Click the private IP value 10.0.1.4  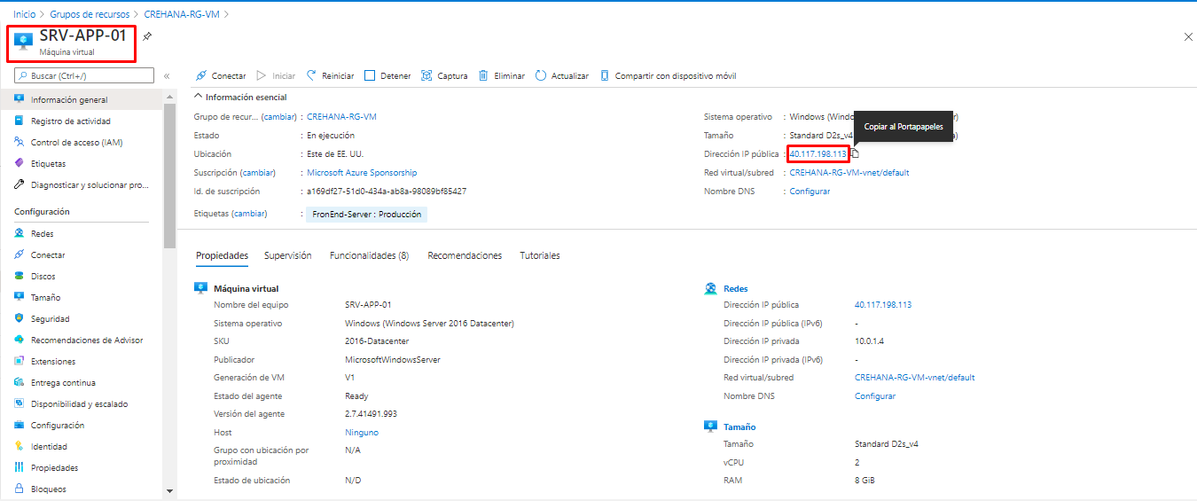(x=870, y=341)
